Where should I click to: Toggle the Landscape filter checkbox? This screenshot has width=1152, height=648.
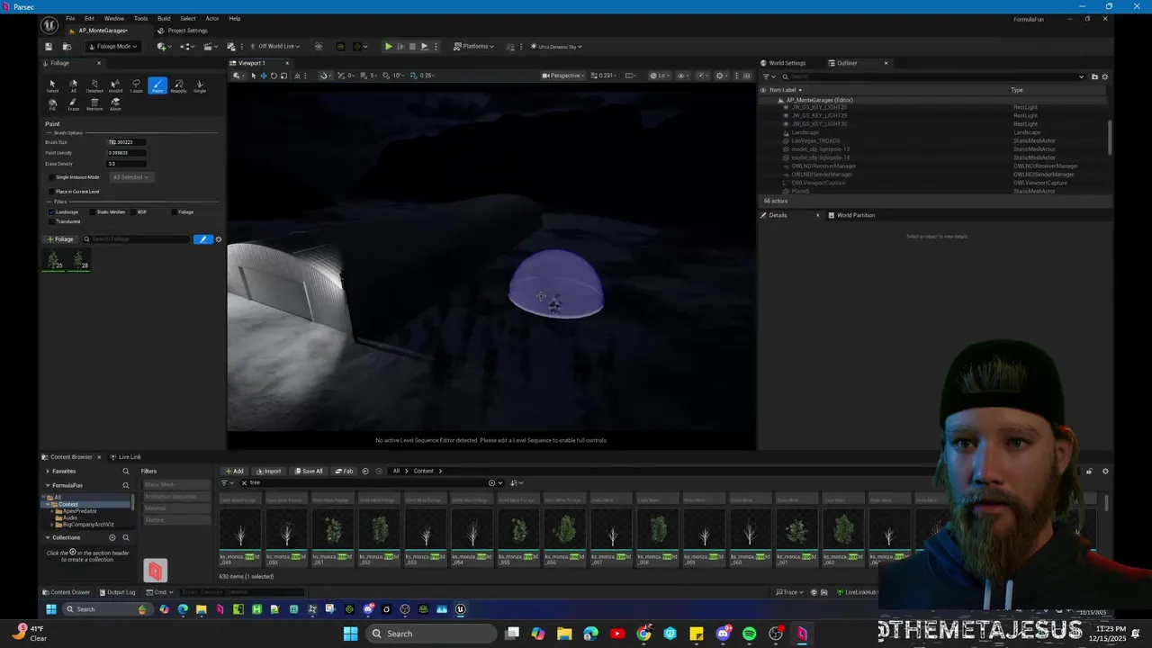(51, 212)
